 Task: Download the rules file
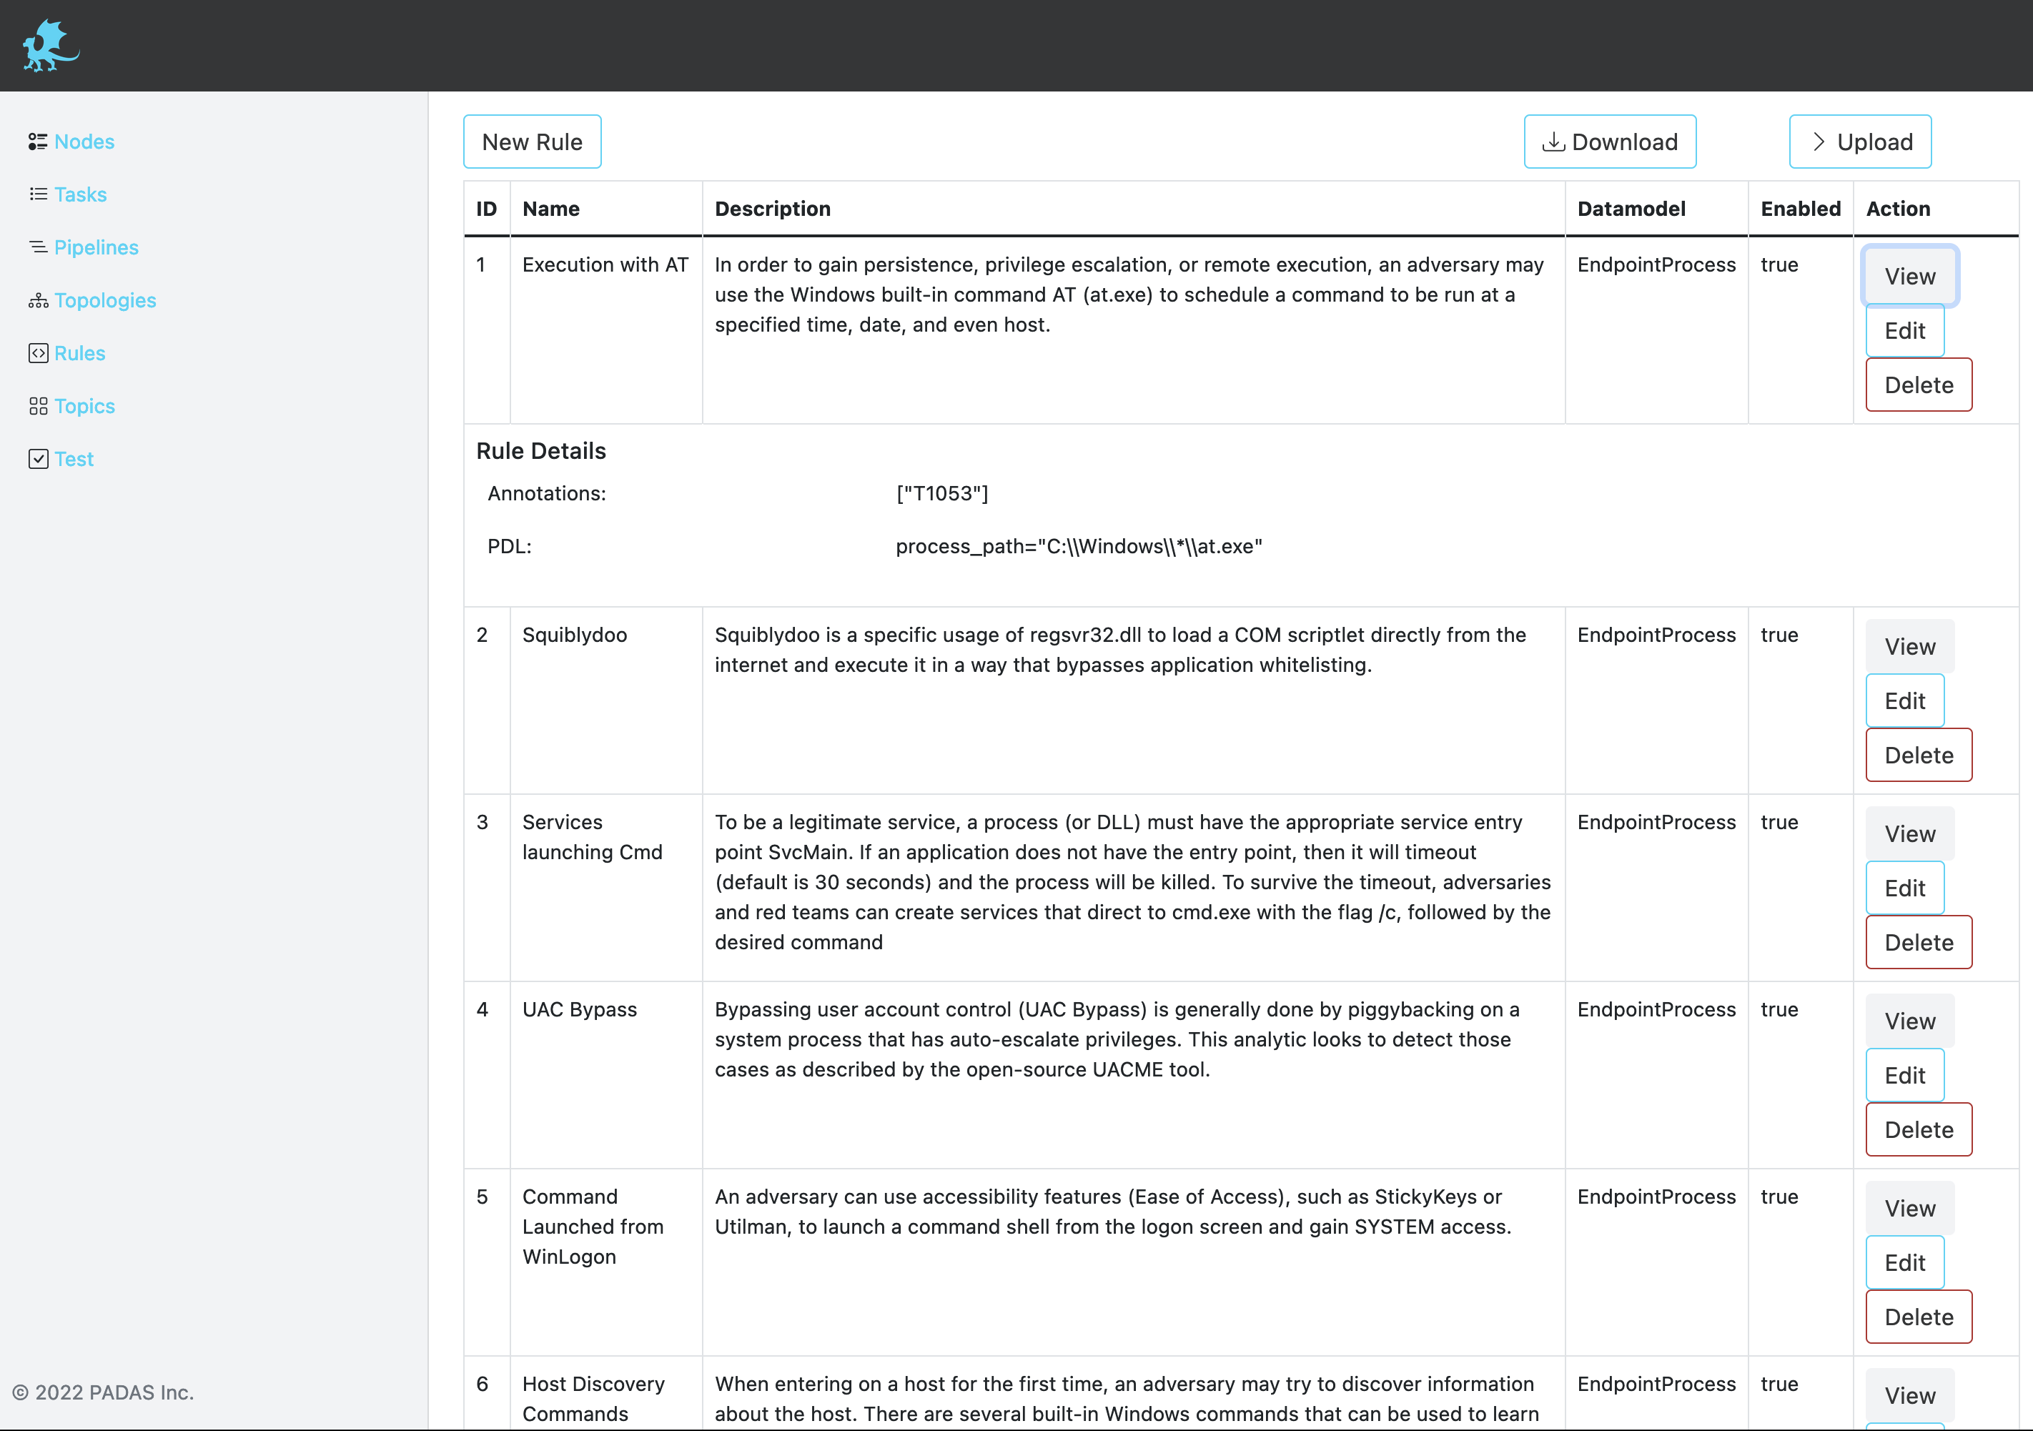pos(1609,142)
